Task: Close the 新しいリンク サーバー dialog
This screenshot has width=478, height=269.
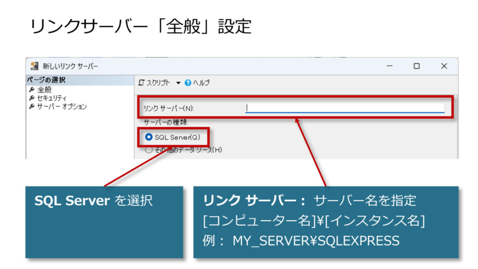Action: [444, 66]
